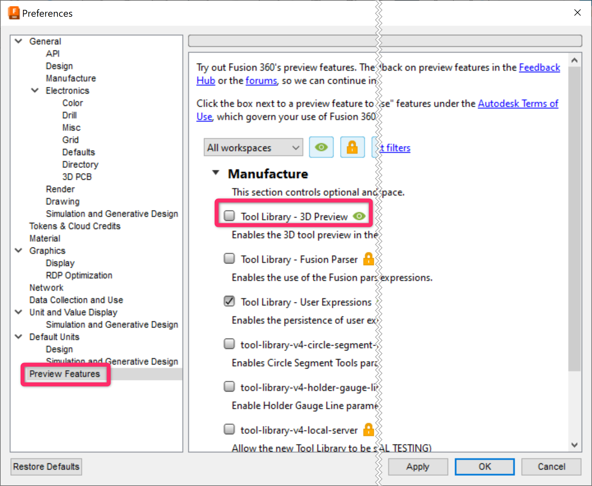Open the Autodesk Terms of Use link
592x486 pixels.
point(518,104)
